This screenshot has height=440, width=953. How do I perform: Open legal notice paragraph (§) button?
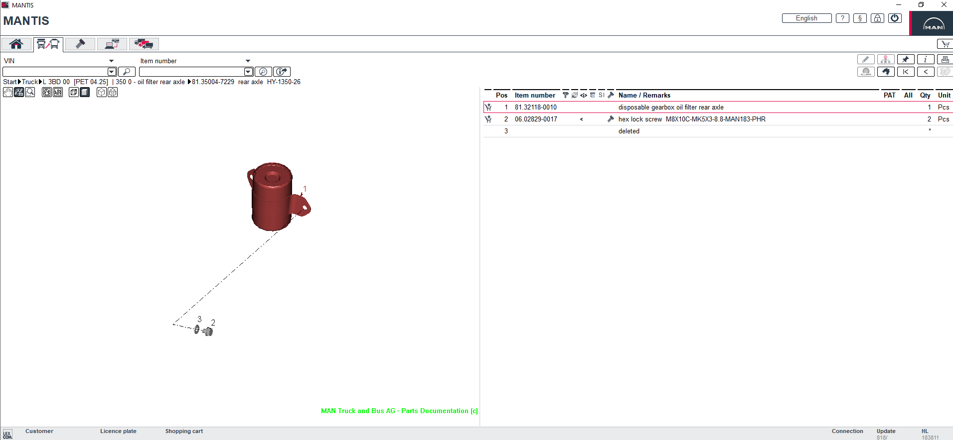[x=860, y=18]
